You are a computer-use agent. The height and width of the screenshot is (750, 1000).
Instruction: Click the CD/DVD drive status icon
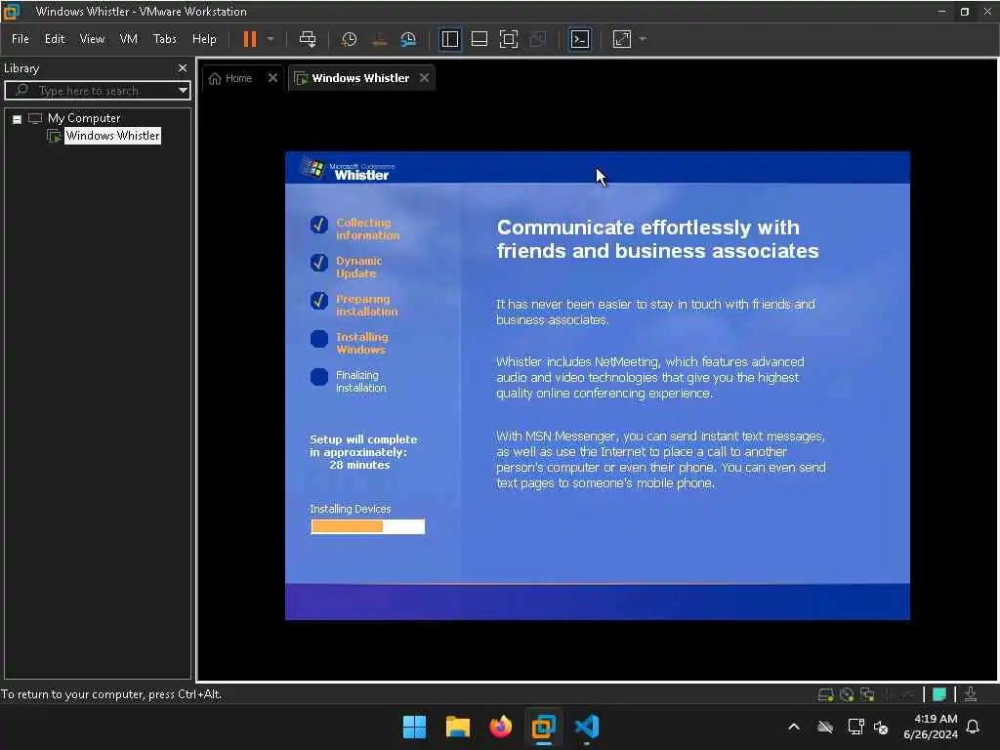click(x=847, y=694)
